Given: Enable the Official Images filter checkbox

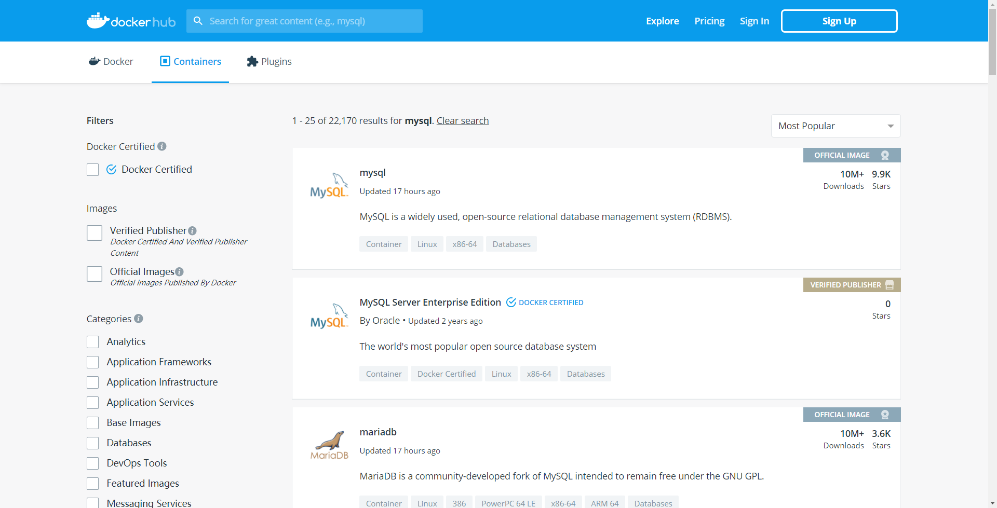Looking at the screenshot, I should tap(95, 274).
